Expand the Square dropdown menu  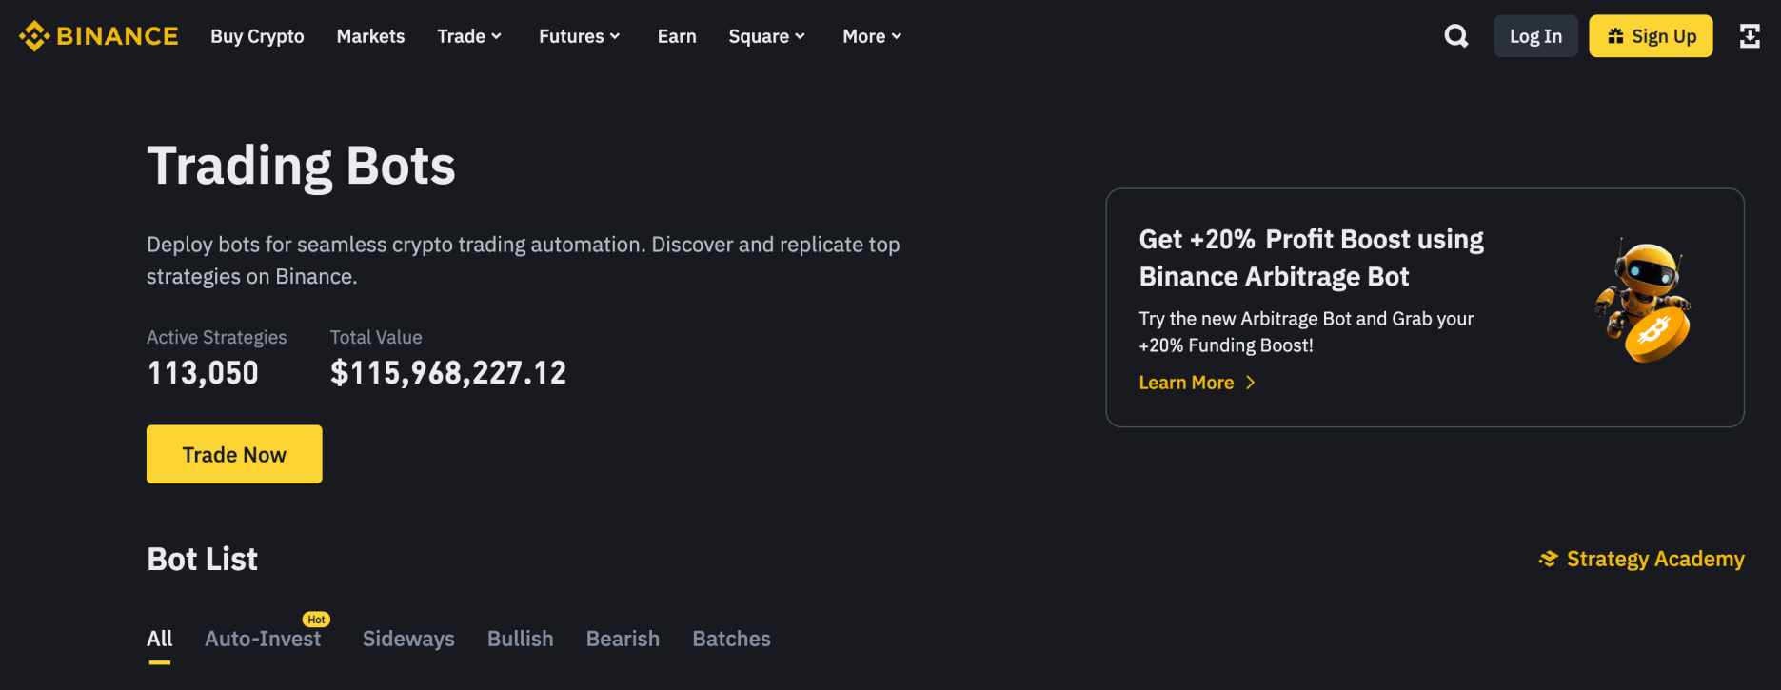click(767, 36)
